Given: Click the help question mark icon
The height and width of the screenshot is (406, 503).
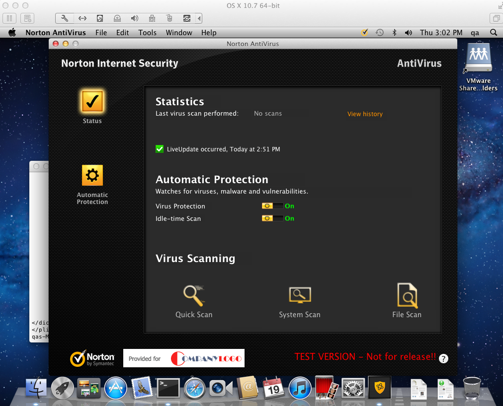Looking at the screenshot, I should 443,359.
